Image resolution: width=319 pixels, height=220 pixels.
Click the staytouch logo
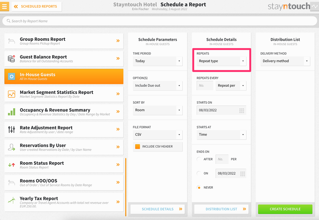pyautogui.click(x=289, y=7)
